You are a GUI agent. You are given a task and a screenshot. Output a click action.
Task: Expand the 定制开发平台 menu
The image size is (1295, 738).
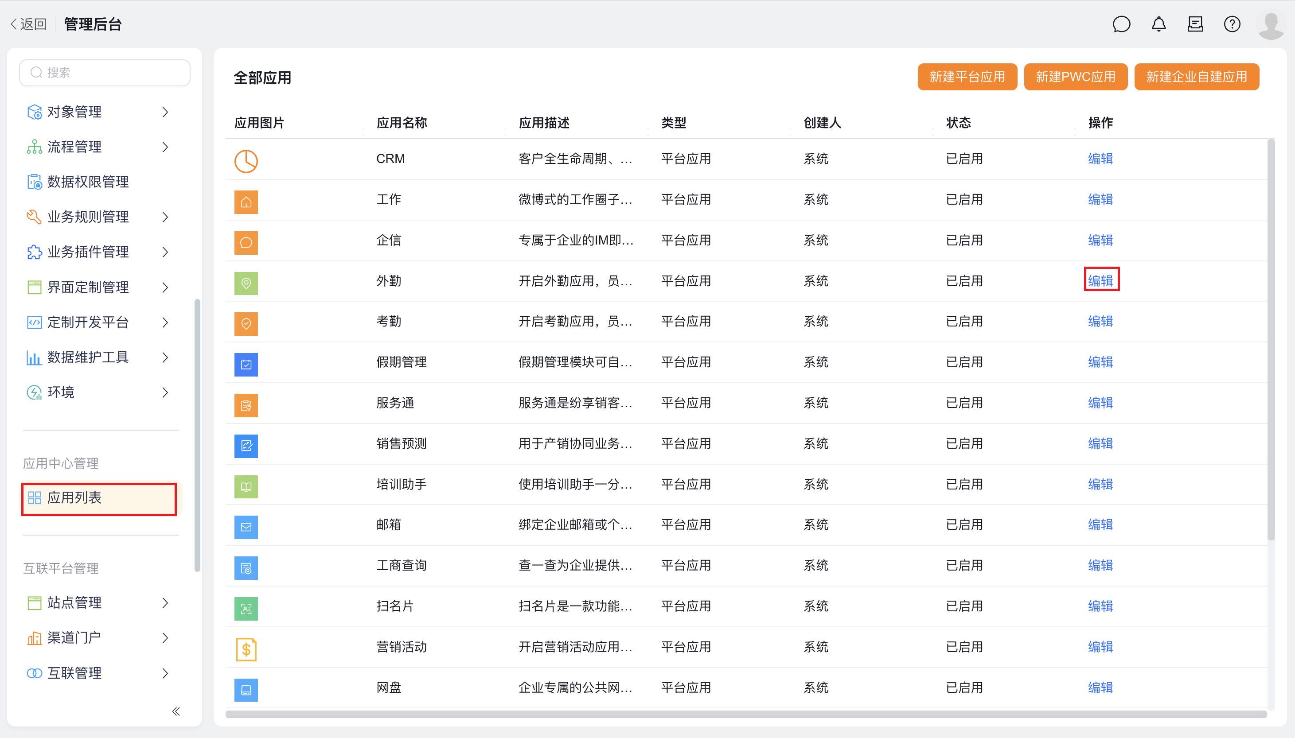tap(165, 322)
